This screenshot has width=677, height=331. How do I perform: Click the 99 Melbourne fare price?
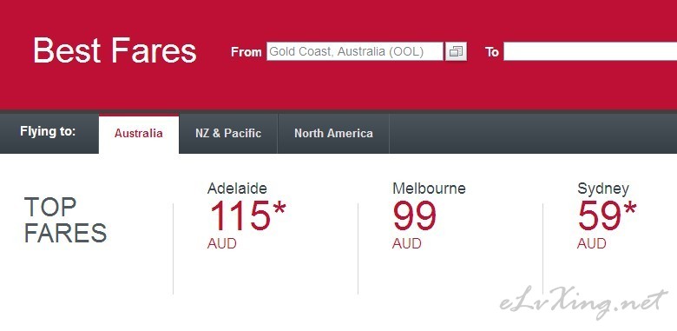point(415,215)
